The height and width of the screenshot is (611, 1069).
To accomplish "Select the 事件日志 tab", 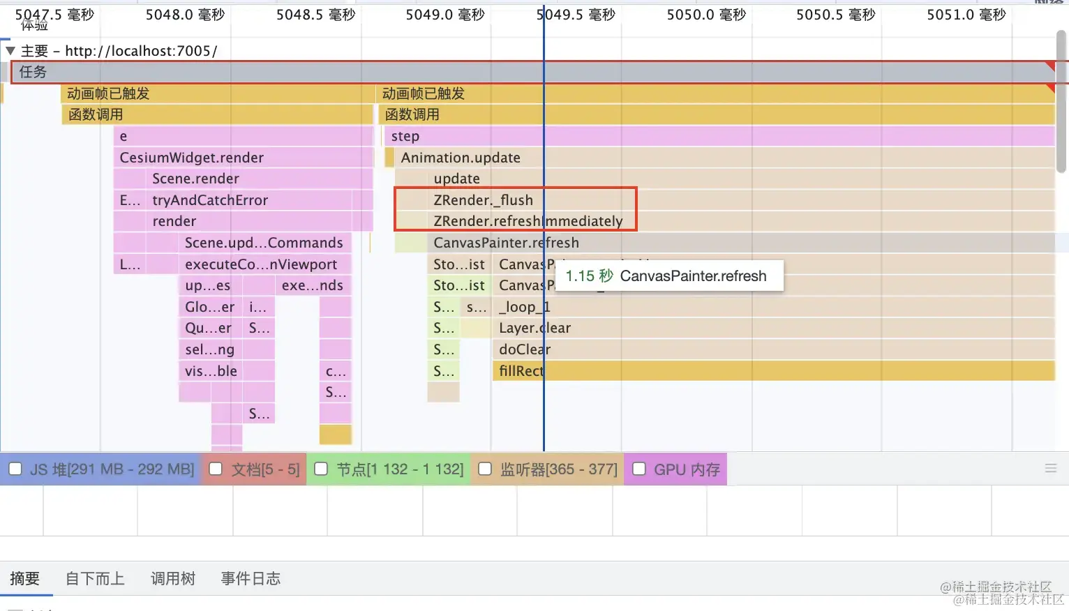I will click(250, 578).
